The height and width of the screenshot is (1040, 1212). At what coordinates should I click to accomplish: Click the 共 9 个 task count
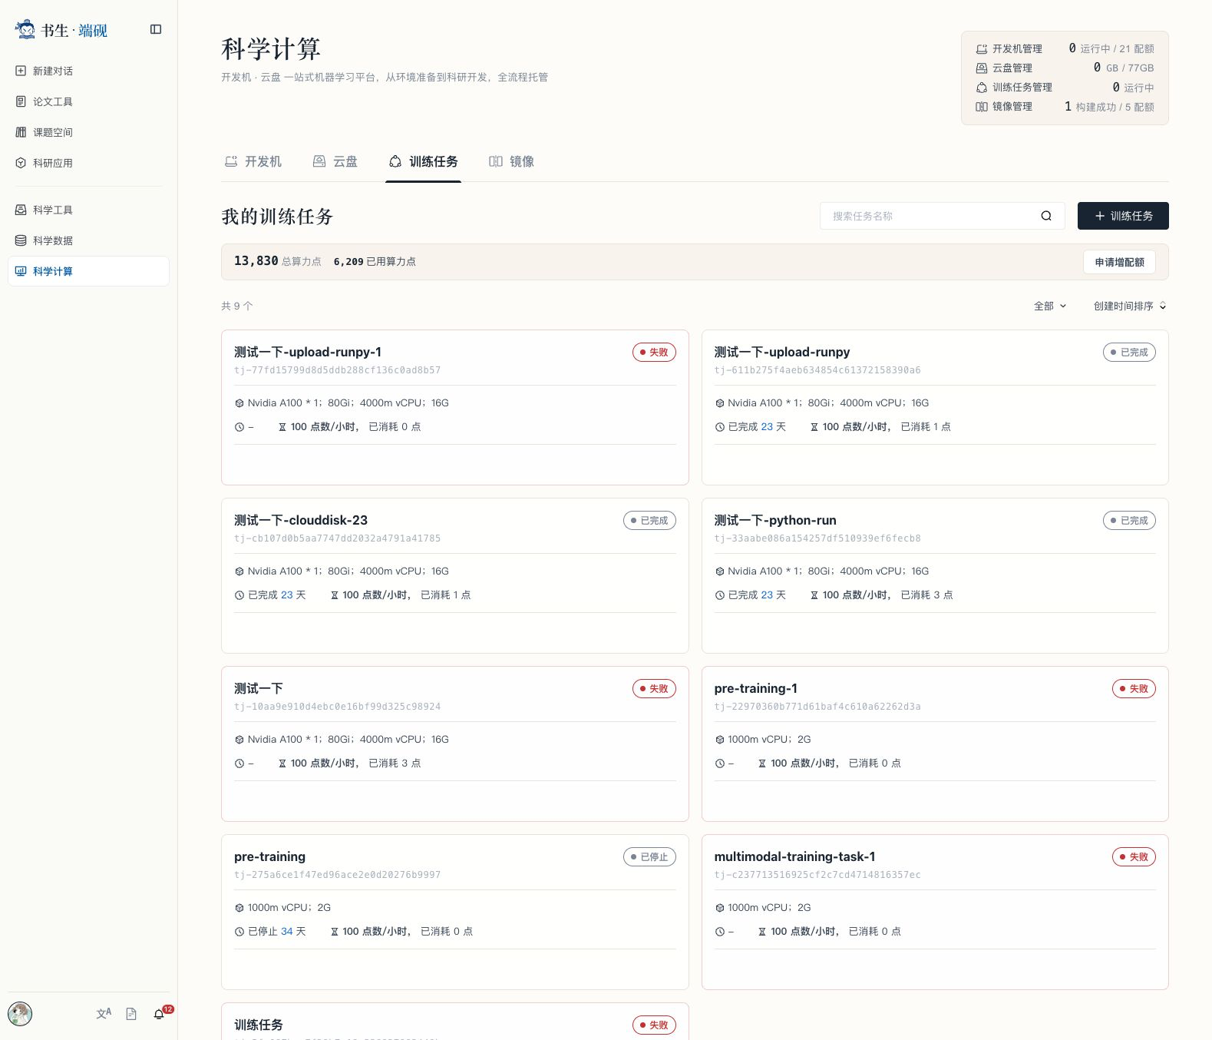pyautogui.click(x=237, y=306)
